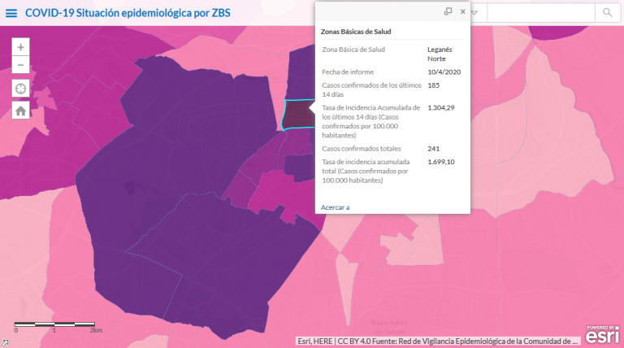Select the Base Aérea de Getafe label
This screenshot has height=348, width=624.
click(390, 328)
